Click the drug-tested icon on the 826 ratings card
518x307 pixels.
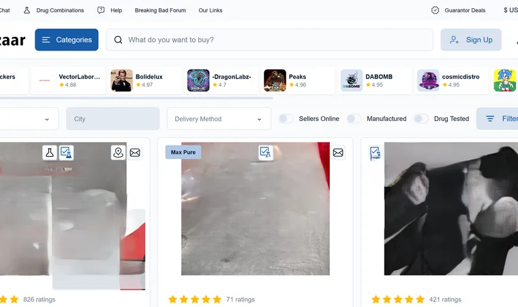pos(66,153)
